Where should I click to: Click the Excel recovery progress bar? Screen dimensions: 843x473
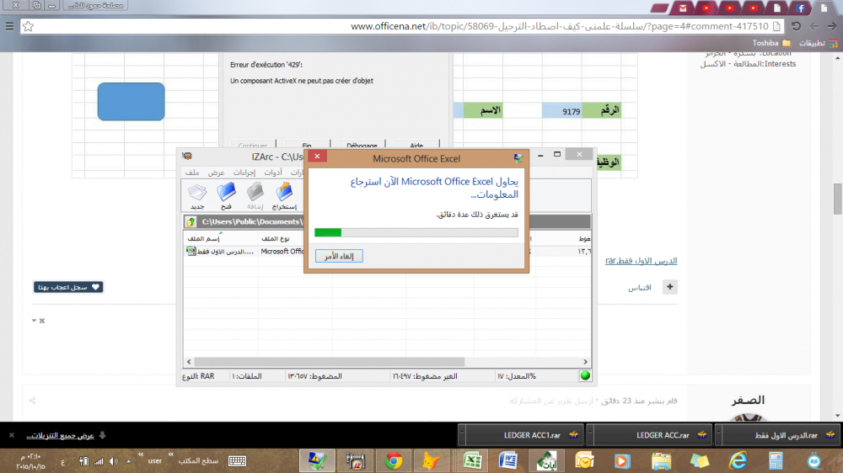(416, 232)
